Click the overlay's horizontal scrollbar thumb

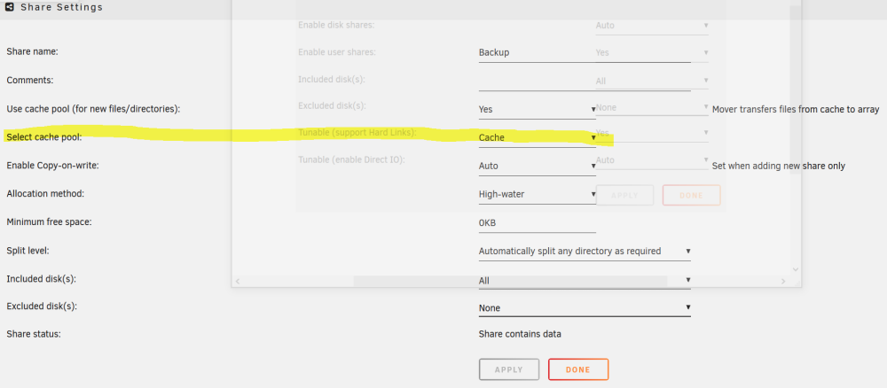[510, 281]
